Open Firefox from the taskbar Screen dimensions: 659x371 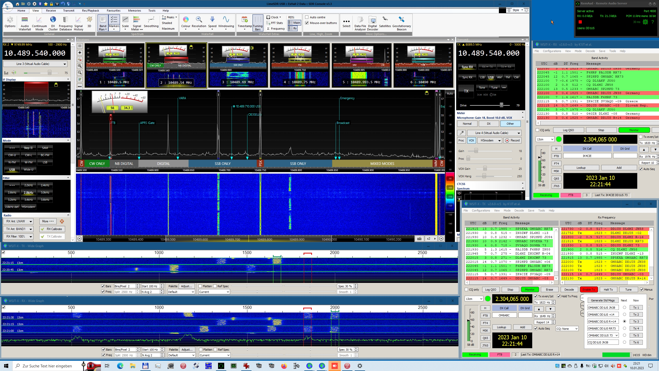pos(284,366)
